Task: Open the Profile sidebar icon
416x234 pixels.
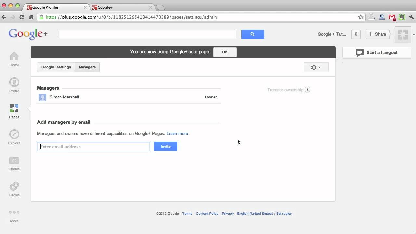Action: (14, 85)
